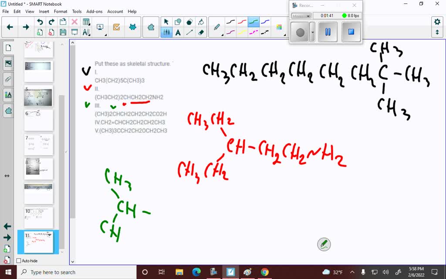The height and width of the screenshot is (279, 446).
Task: Select the Text tool
Action: (178, 32)
